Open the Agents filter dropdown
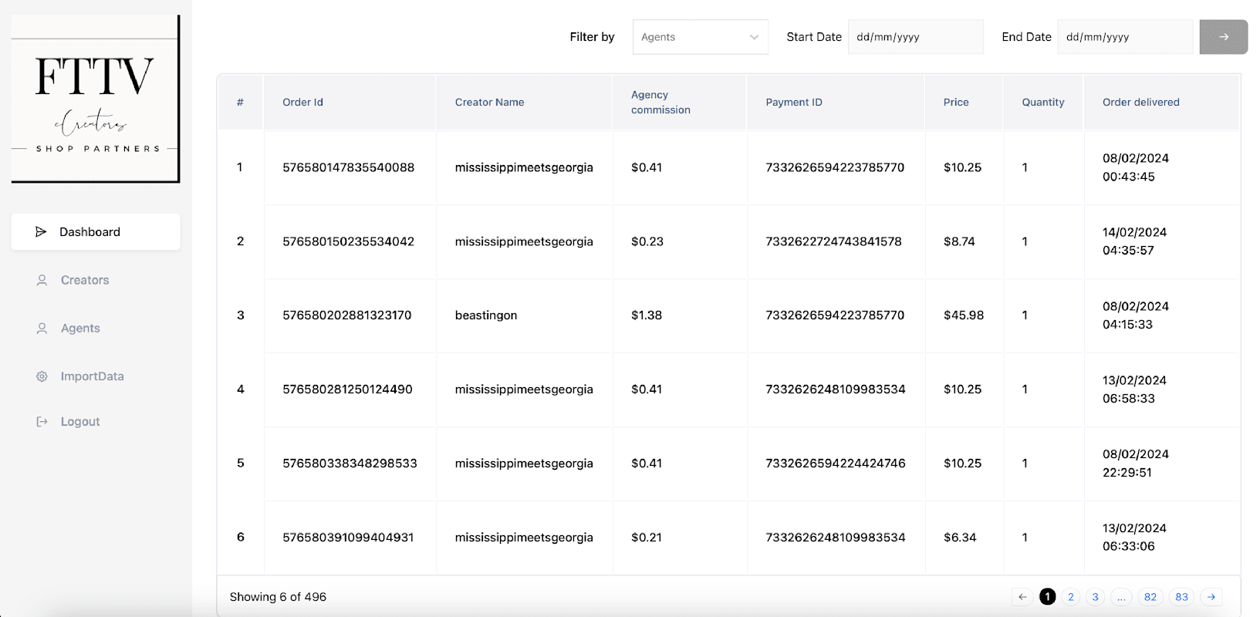The height and width of the screenshot is (617, 1260). 700,37
